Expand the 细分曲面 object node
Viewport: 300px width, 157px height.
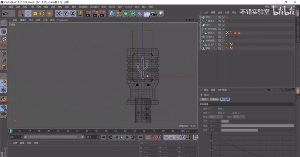click(x=203, y=29)
